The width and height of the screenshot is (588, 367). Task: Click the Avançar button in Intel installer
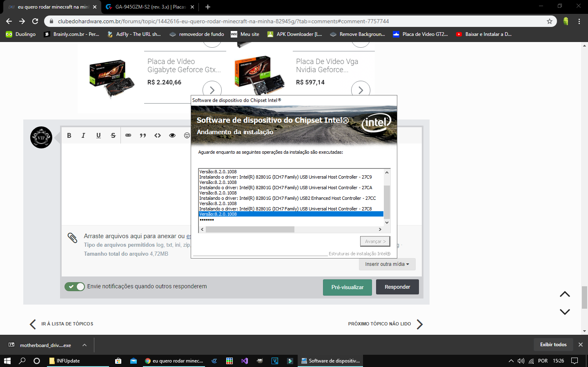375,241
